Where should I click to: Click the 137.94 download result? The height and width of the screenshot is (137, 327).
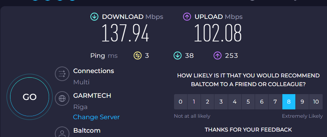pos(125,33)
